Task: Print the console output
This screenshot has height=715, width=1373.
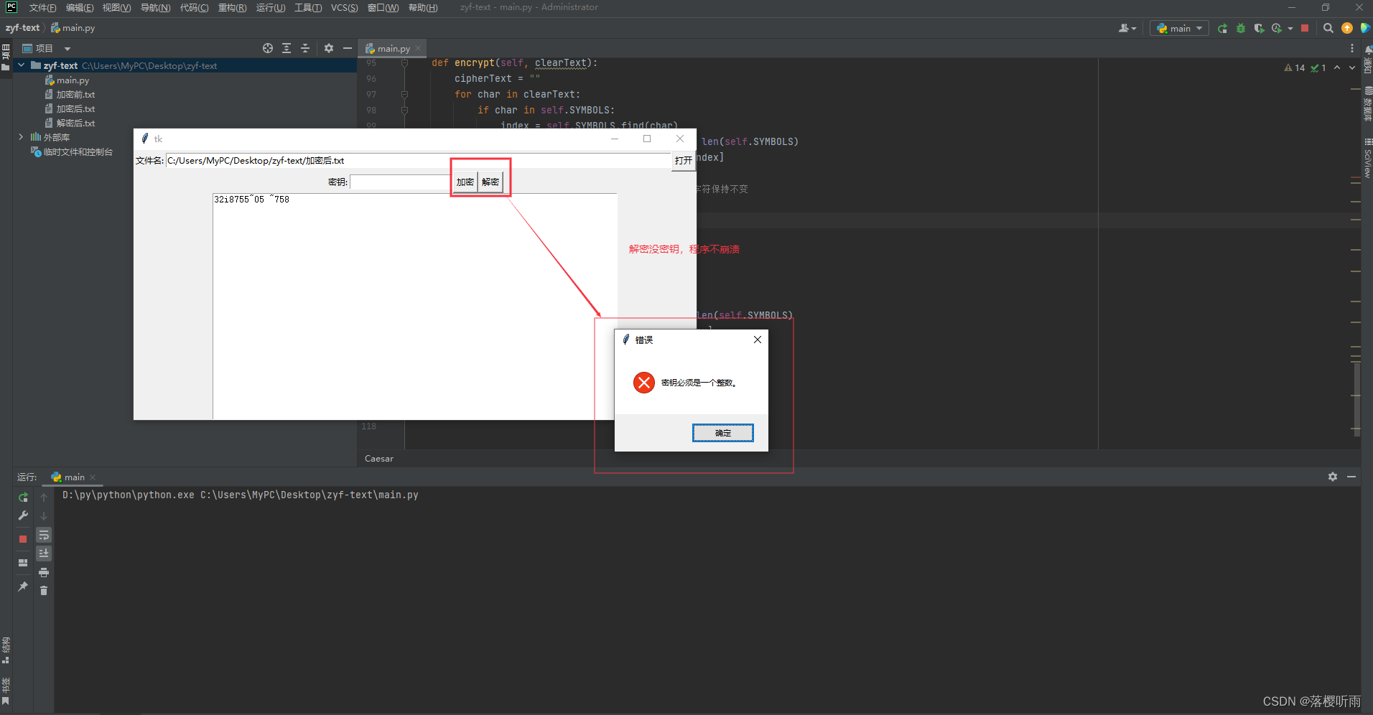Action: pyautogui.click(x=44, y=572)
